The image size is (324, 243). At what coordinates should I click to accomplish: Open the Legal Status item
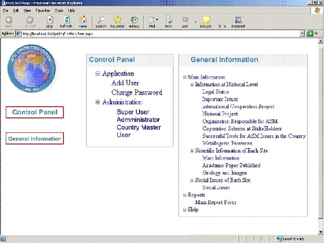point(215,92)
